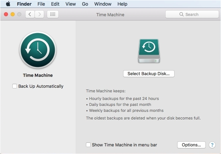The height and width of the screenshot is (154, 221).
Task: Open the Apple menu
Action: [x=8, y=4]
